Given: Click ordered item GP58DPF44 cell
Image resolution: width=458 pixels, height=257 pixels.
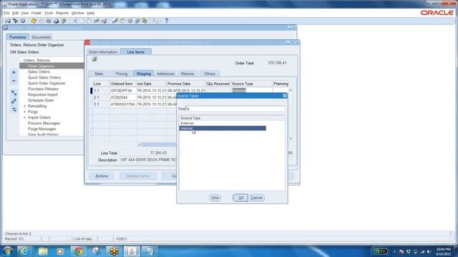Looking at the screenshot, I should pyautogui.click(x=122, y=91).
